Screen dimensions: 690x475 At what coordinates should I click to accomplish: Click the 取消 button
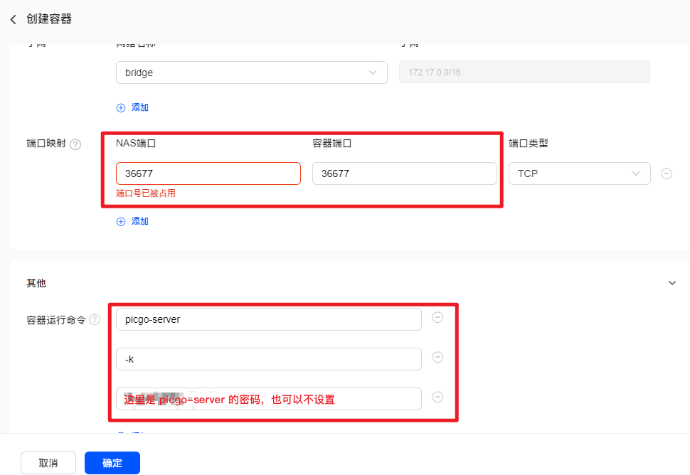(x=48, y=463)
